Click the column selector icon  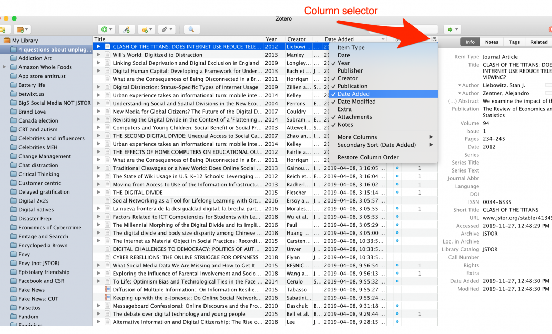[434, 39]
